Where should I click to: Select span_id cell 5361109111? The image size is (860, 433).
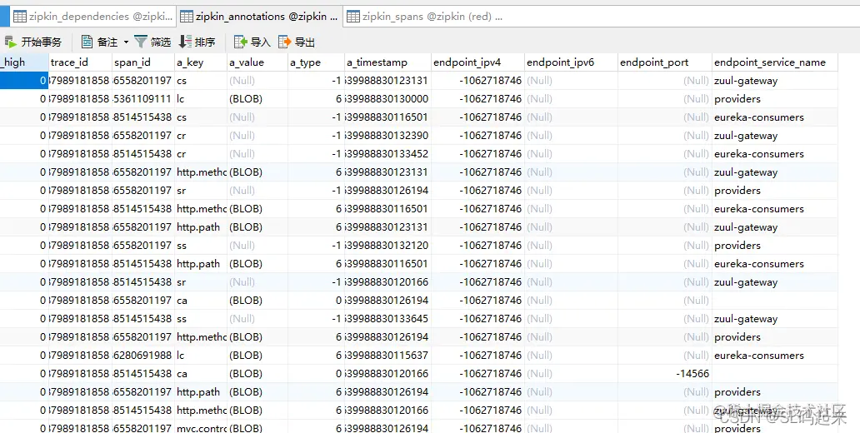(x=143, y=98)
